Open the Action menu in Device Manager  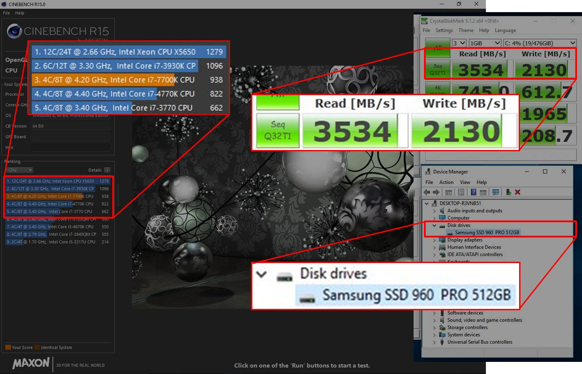[x=446, y=182]
